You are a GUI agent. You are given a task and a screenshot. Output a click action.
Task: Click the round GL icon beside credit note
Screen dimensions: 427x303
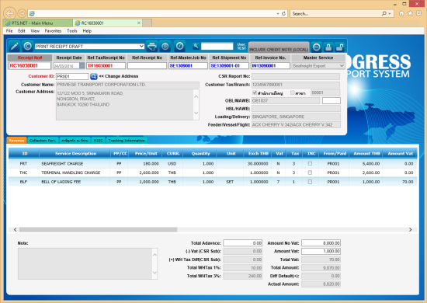316,47
